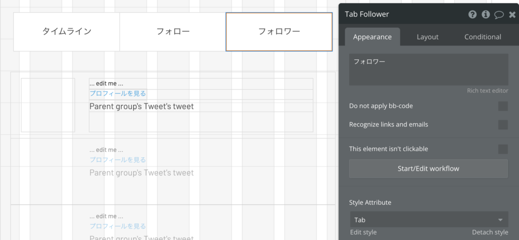Select the Appearance tab

[373, 37]
